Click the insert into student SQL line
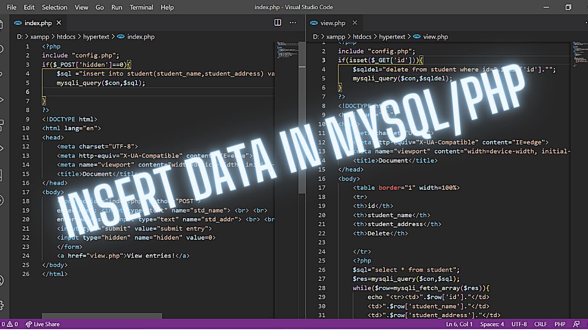 [166, 74]
